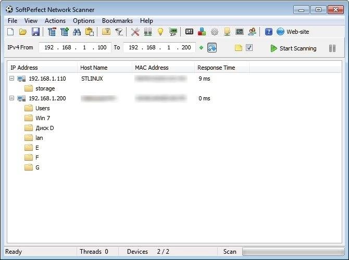Click the Ready status text
The height and width of the screenshot is (260, 349).
coord(14,252)
